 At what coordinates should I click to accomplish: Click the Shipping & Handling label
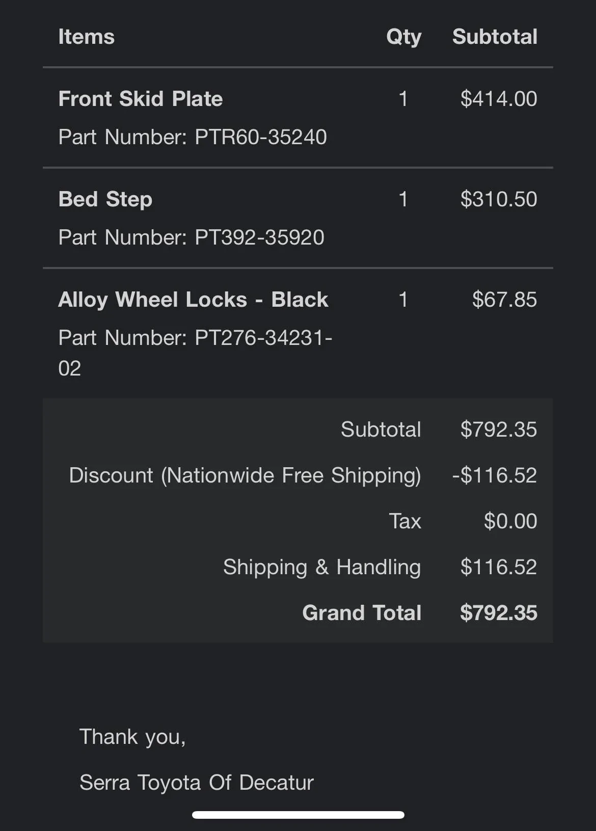322,567
